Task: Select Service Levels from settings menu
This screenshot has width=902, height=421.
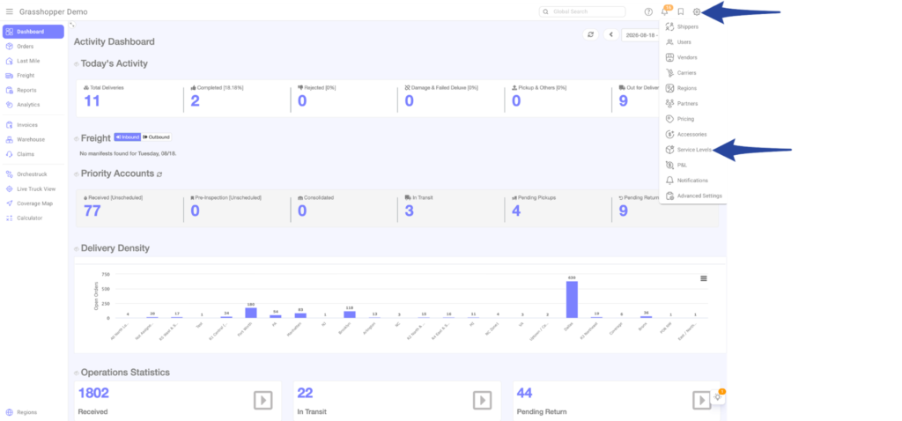Action: pyautogui.click(x=693, y=150)
